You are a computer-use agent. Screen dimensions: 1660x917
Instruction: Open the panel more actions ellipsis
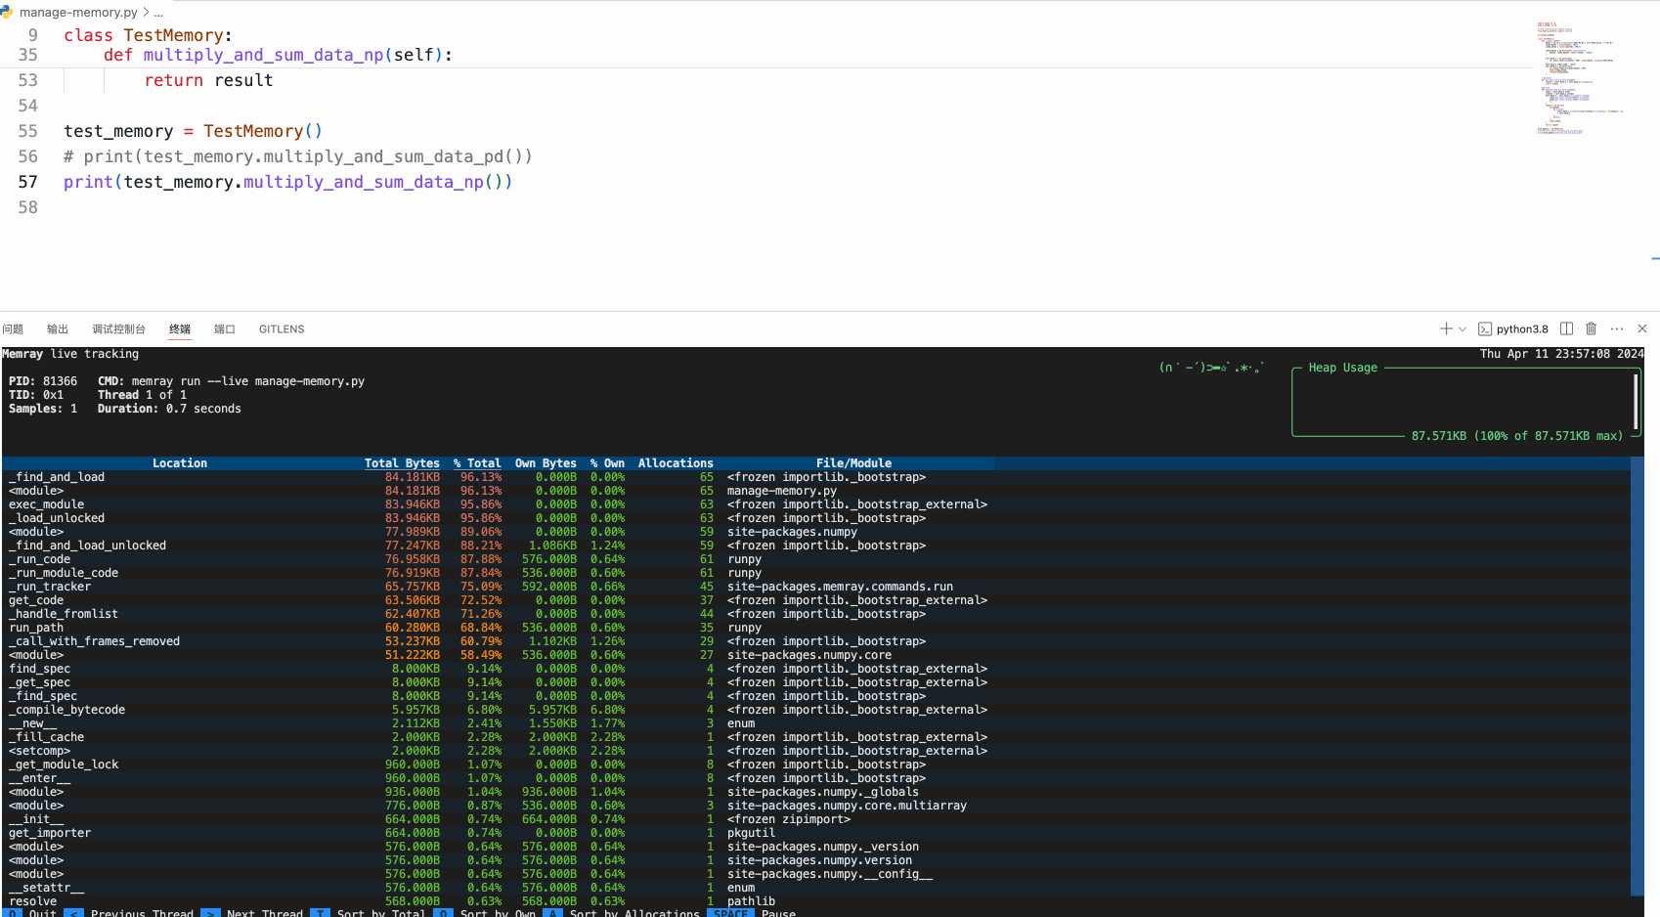coord(1617,328)
